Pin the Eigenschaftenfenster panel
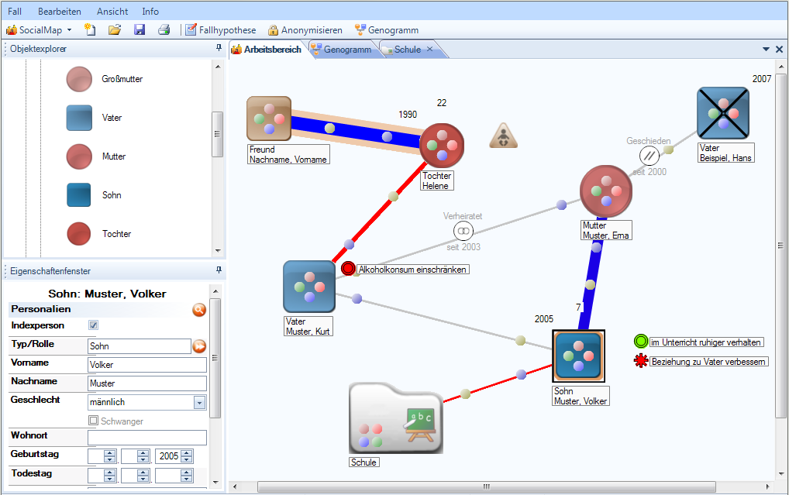 [x=219, y=270]
